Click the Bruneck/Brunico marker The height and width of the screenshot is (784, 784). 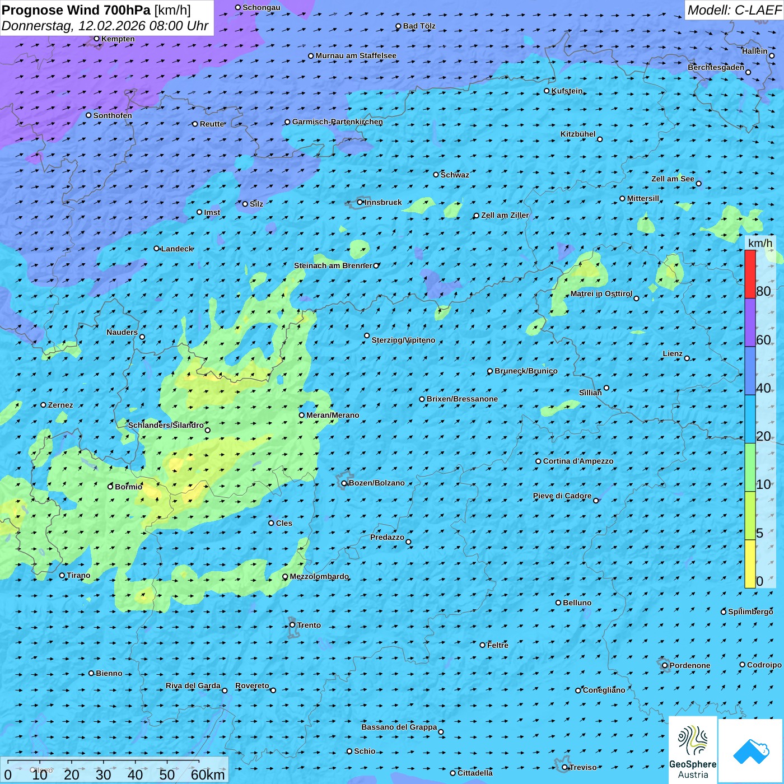490,371
